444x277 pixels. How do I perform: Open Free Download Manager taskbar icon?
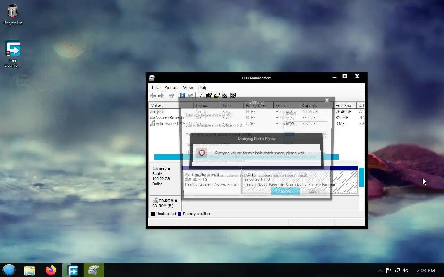72,270
